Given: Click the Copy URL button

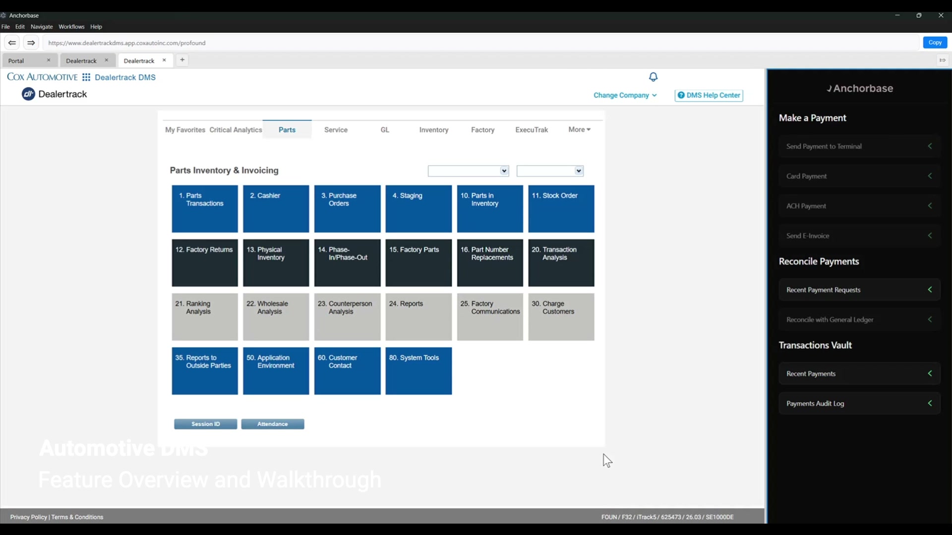Looking at the screenshot, I should pyautogui.click(x=935, y=43).
